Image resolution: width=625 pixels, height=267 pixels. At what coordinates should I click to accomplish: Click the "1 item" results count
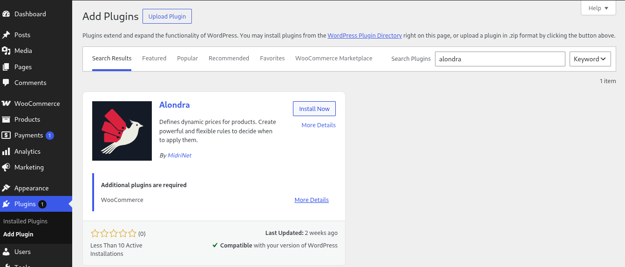click(x=608, y=81)
